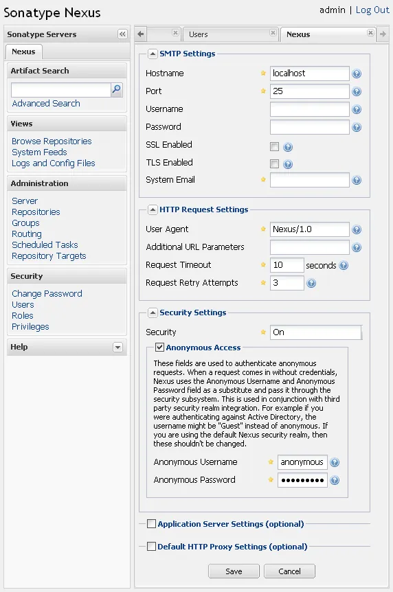Click the help icon beside SMTP Username

[x=357, y=109]
